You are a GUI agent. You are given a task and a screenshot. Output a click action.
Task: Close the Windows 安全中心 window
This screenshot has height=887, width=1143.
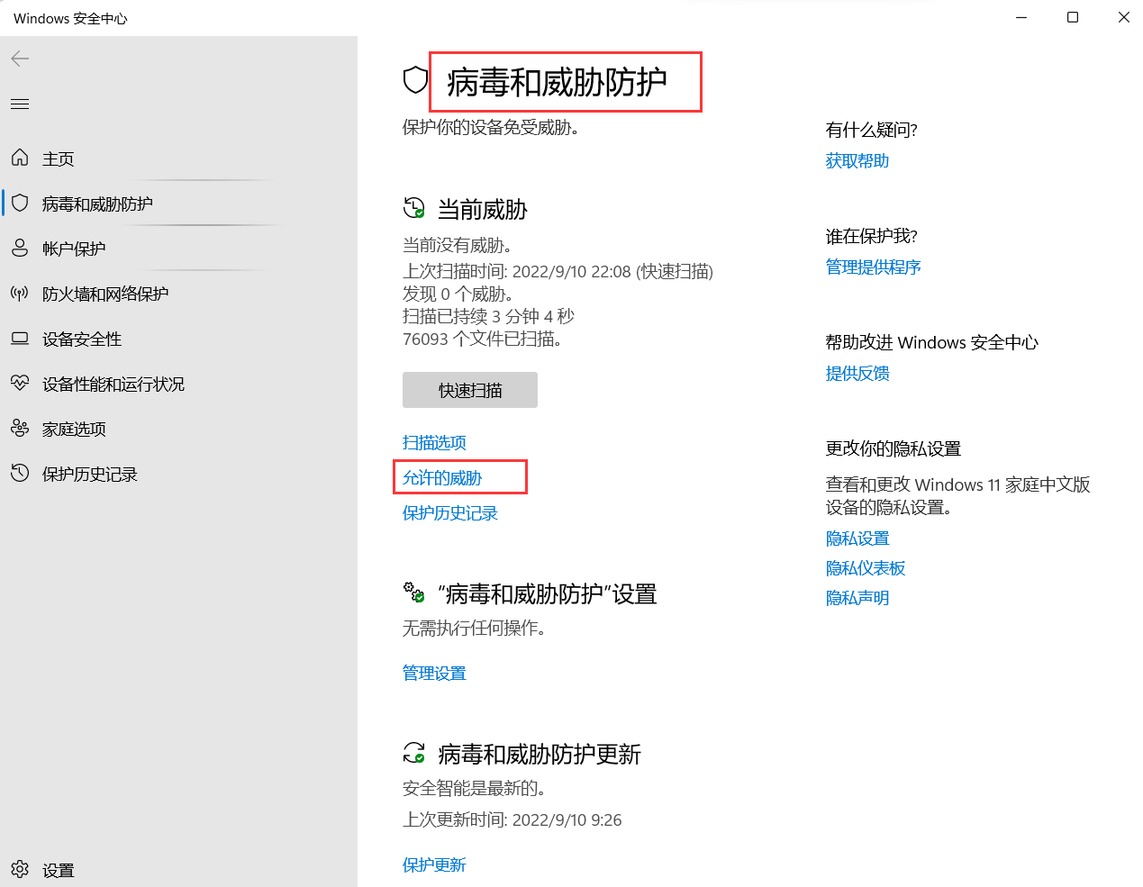click(x=1123, y=17)
